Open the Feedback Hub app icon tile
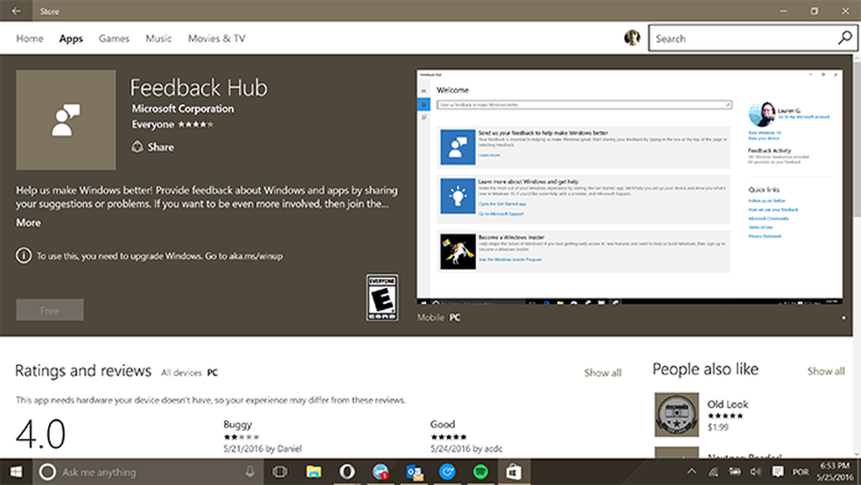 pyautogui.click(x=66, y=120)
